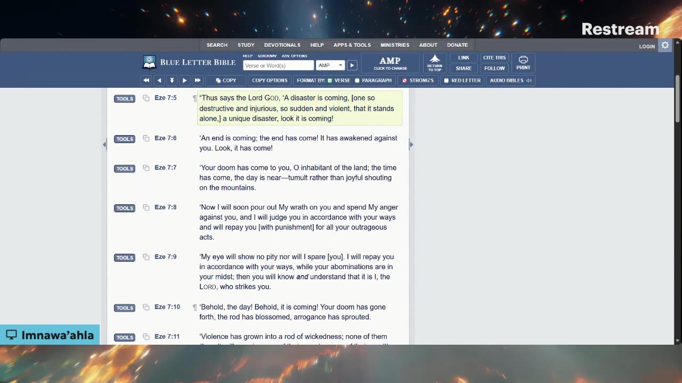Toggle the Strong's numbers checkbox
The height and width of the screenshot is (383, 682).
click(x=404, y=81)
